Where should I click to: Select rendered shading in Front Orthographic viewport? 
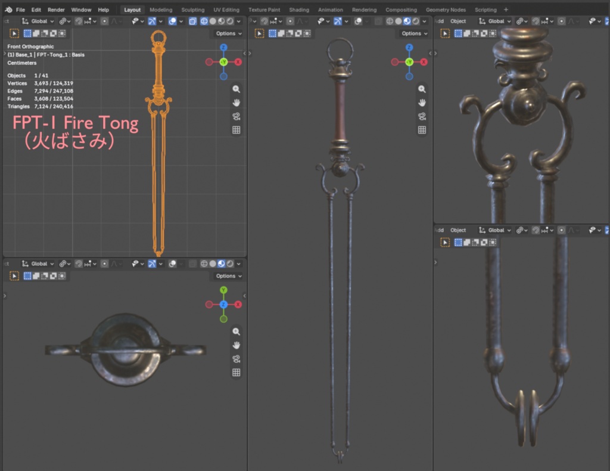point(230,21)
